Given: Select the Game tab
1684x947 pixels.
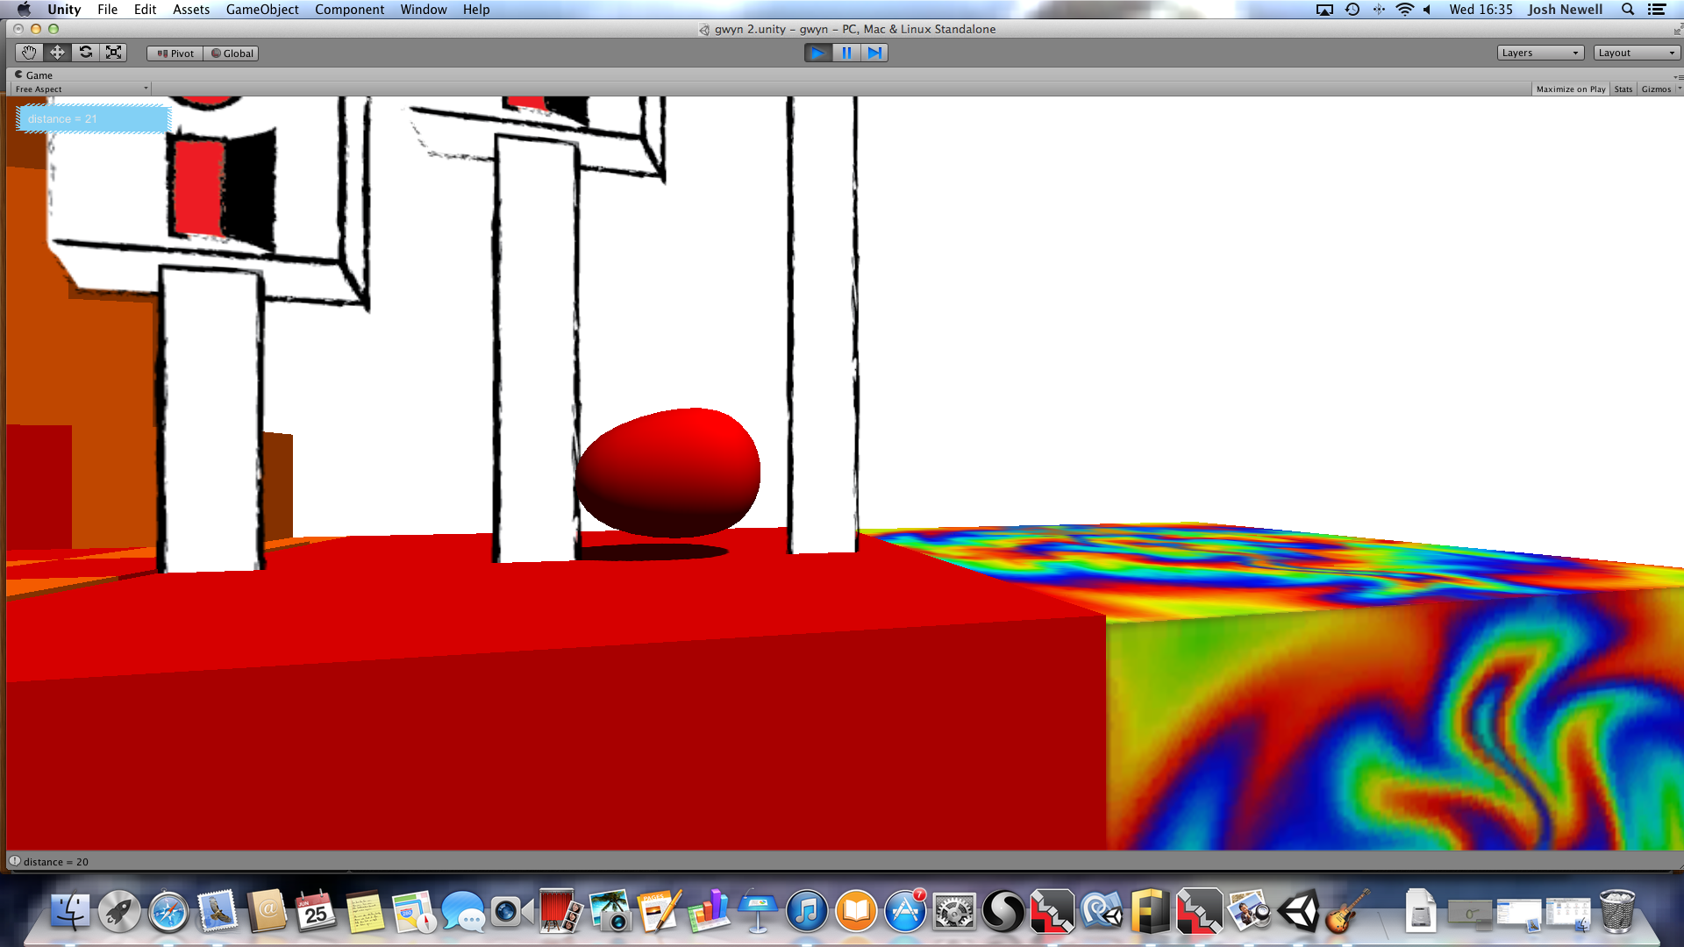Looking at the screenshot, I should click(33, 75).
